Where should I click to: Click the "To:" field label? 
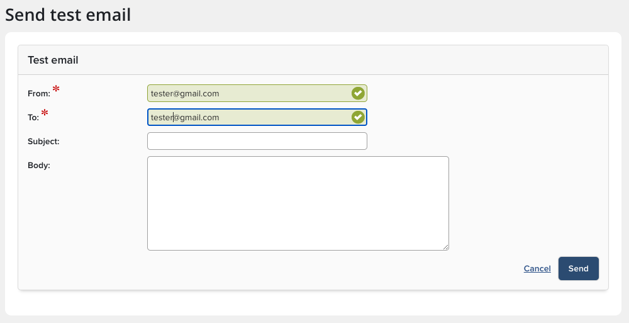(x=33, y=118)
